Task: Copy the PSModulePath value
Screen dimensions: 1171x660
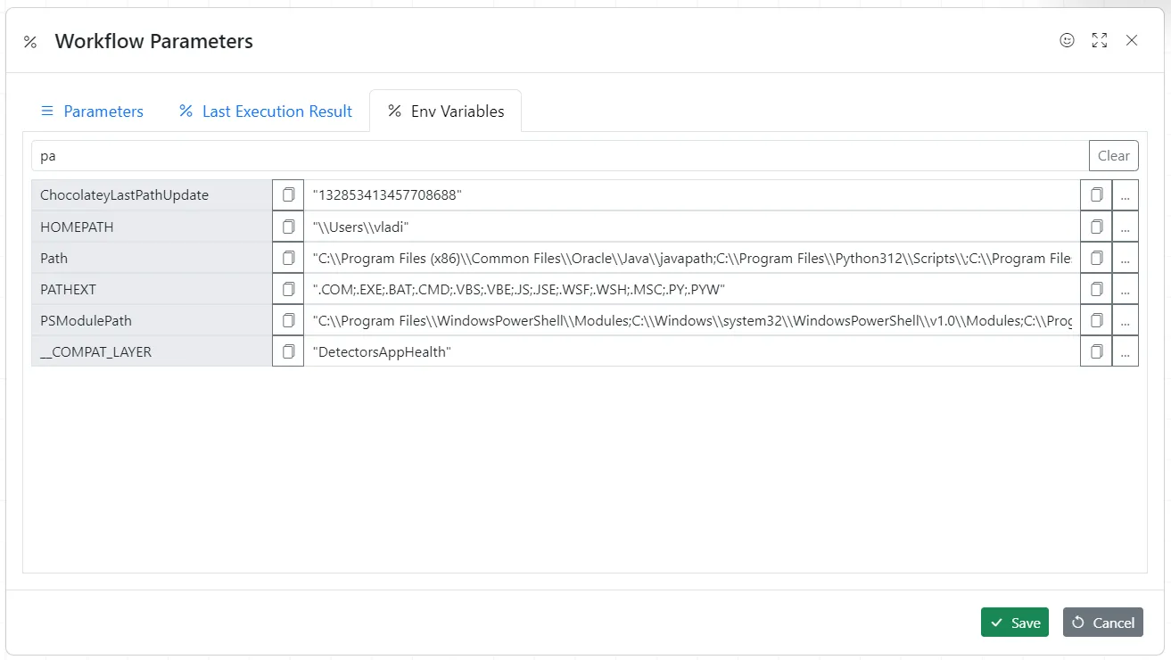Action: 1096,320
